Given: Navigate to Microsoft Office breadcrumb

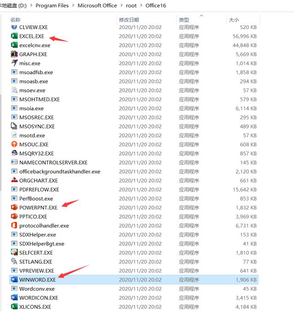Looking at the screenshot, I should [97, 6].
